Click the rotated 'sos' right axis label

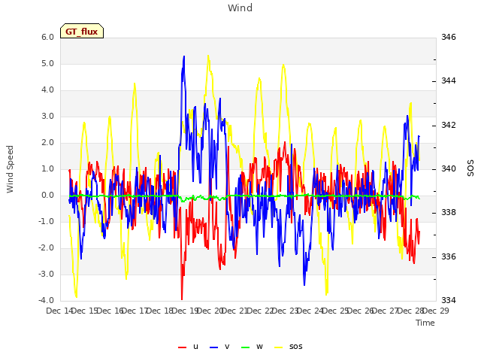pos(470,168)
